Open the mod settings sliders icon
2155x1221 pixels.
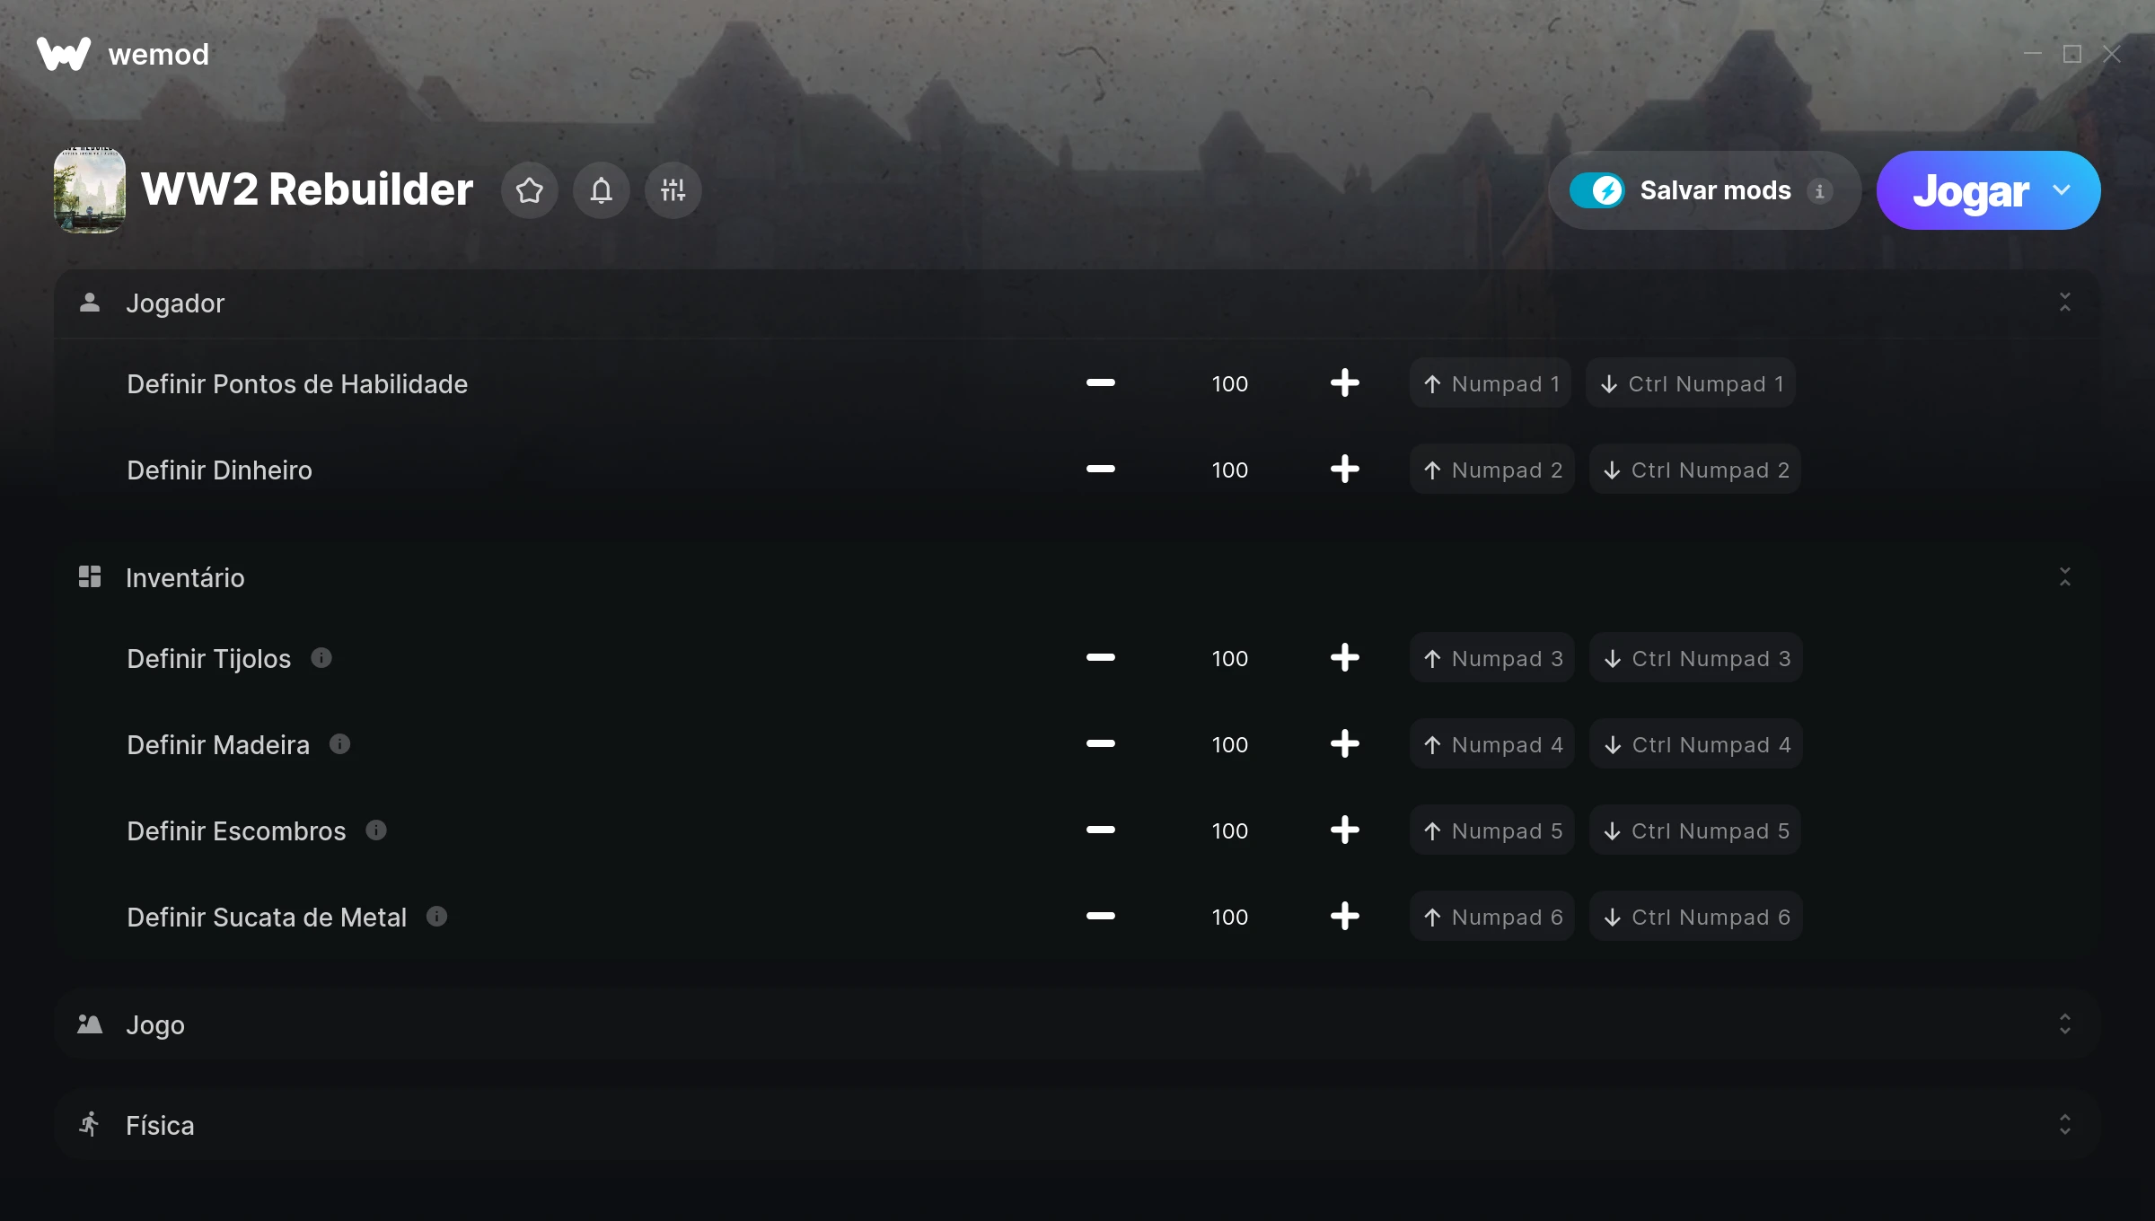pos(673,190)
